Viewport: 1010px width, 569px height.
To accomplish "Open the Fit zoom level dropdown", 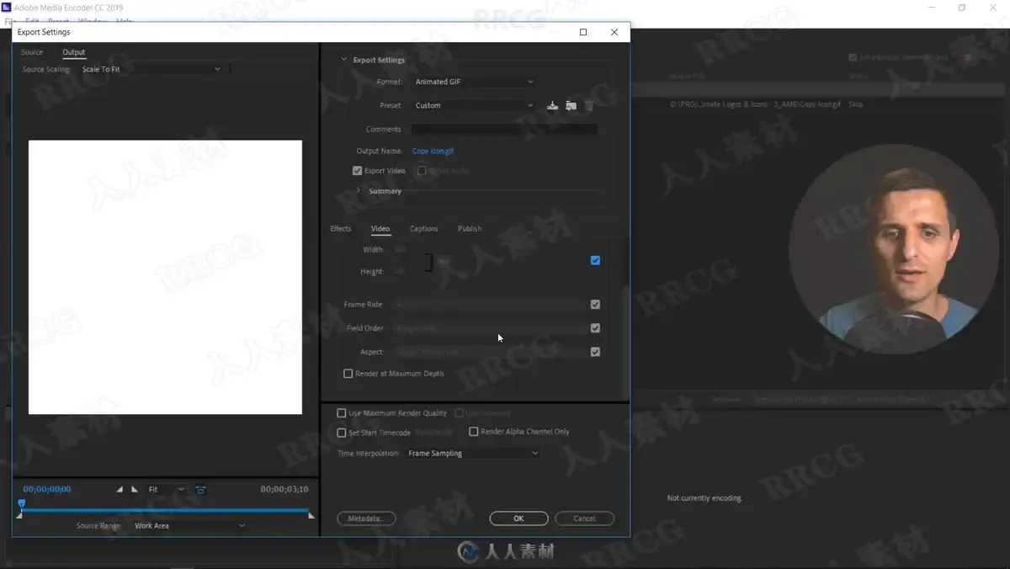I will [x=166, y=489].
